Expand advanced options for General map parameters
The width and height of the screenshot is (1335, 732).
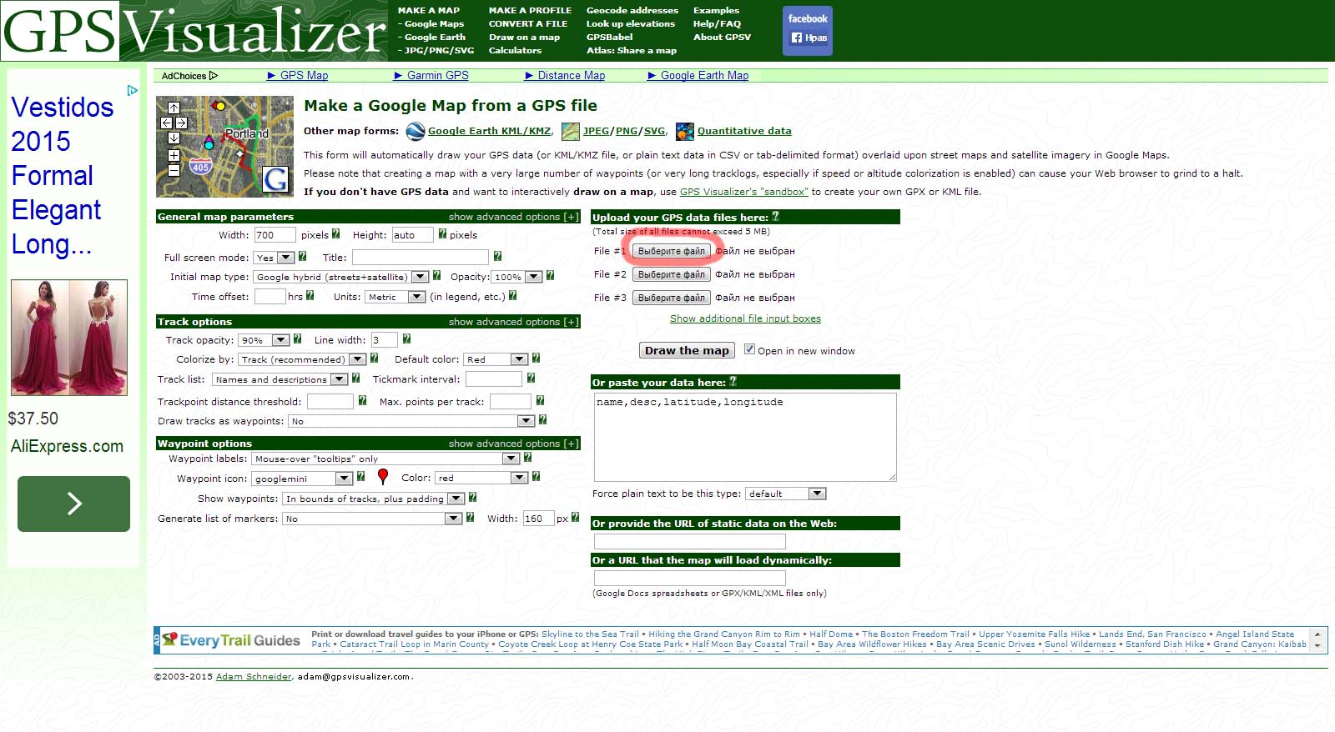pyautogui.click(x=513, y=217)
